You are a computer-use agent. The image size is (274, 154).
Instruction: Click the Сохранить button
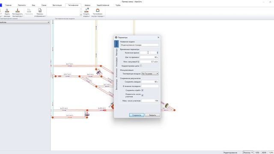pos(137,115)
